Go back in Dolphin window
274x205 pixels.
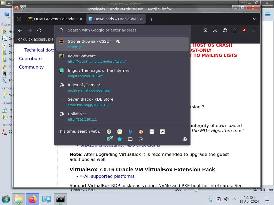click(6, 14)
